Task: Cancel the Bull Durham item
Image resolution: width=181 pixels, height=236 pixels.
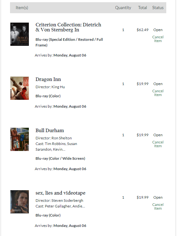Action: point(158,144)
